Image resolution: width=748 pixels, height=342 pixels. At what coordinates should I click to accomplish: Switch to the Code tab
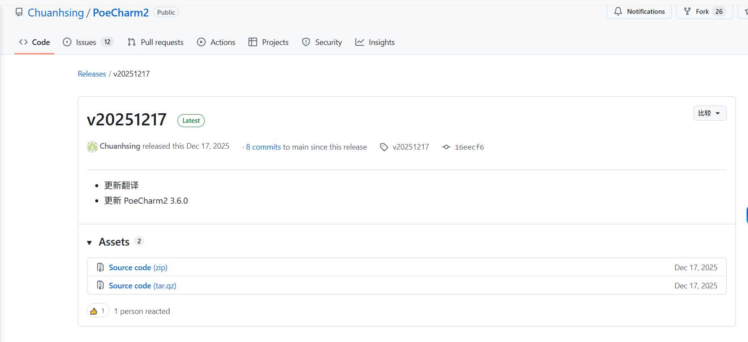(x=35, y=42)
